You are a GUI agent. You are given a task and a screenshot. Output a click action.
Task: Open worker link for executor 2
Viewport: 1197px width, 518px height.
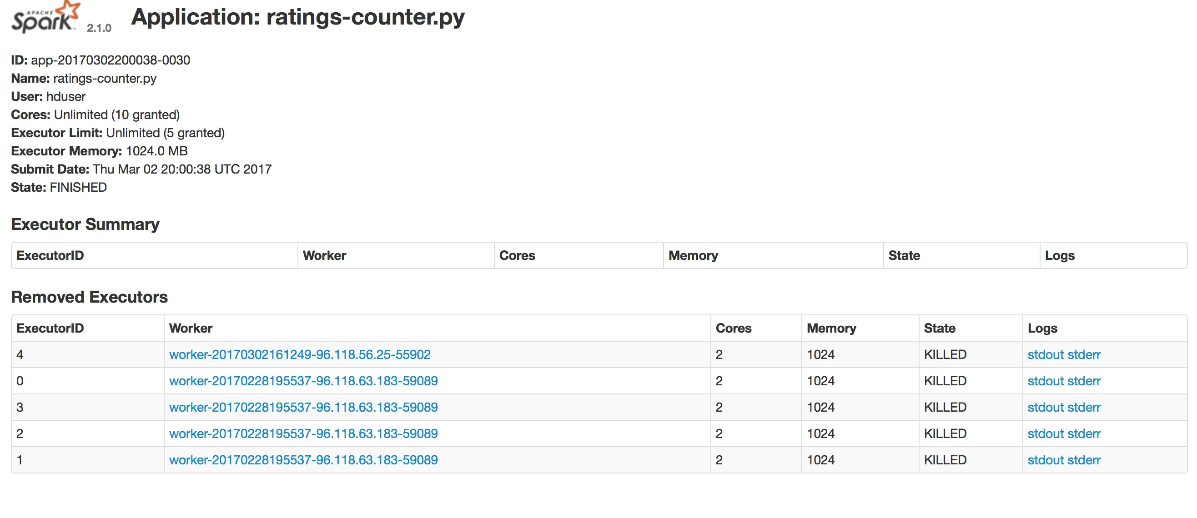(x=303, y=434)
